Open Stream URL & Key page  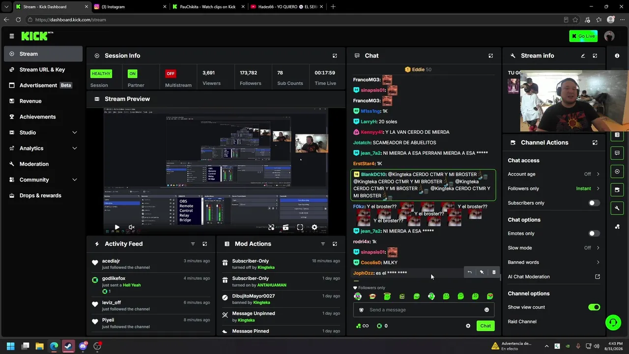pos(43,70)
